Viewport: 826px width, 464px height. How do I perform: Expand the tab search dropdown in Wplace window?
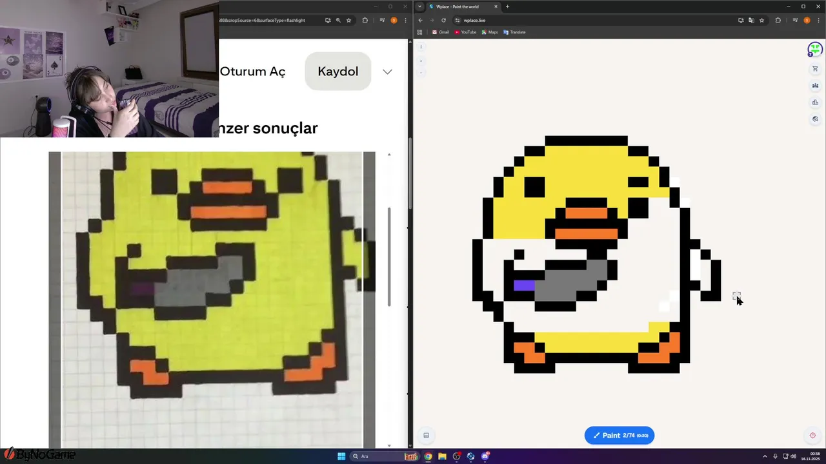pos(419,6)
